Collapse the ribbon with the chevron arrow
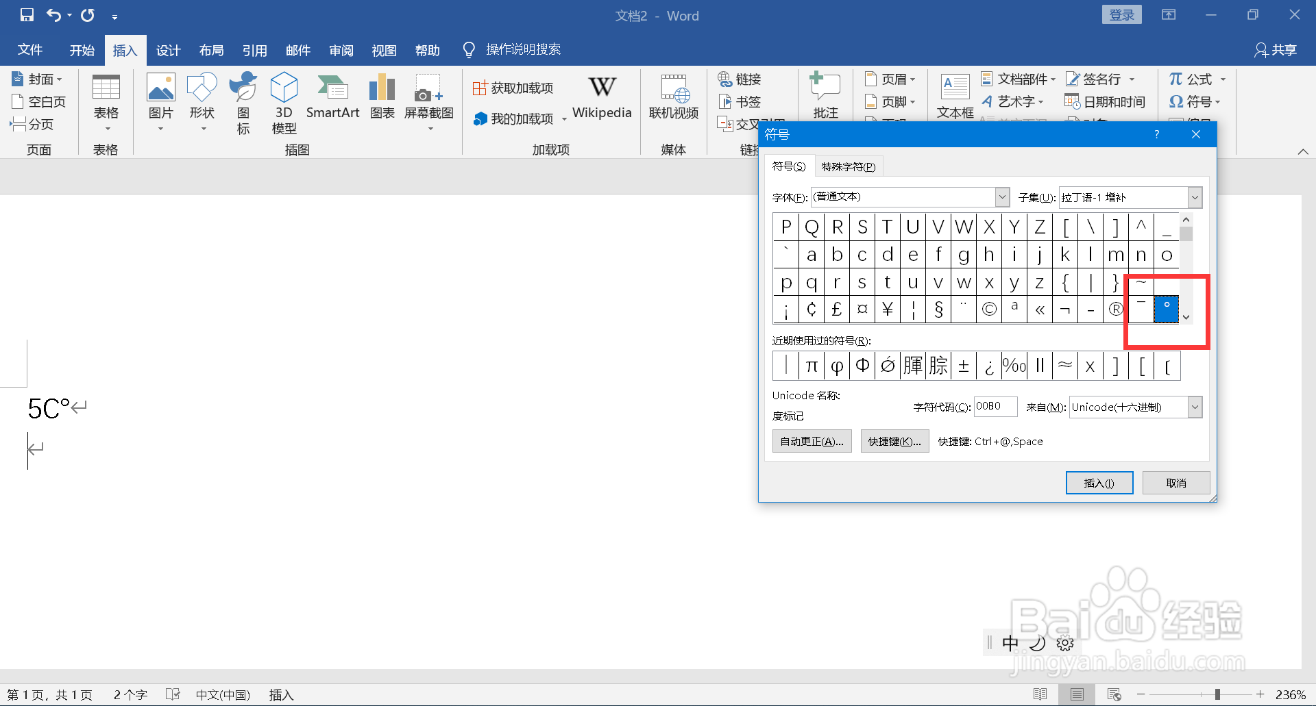The image size is (1316, 706). [1303, 152]
